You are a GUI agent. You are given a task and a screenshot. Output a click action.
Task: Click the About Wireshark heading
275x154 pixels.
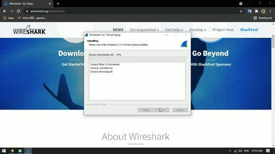pos(136,136)
